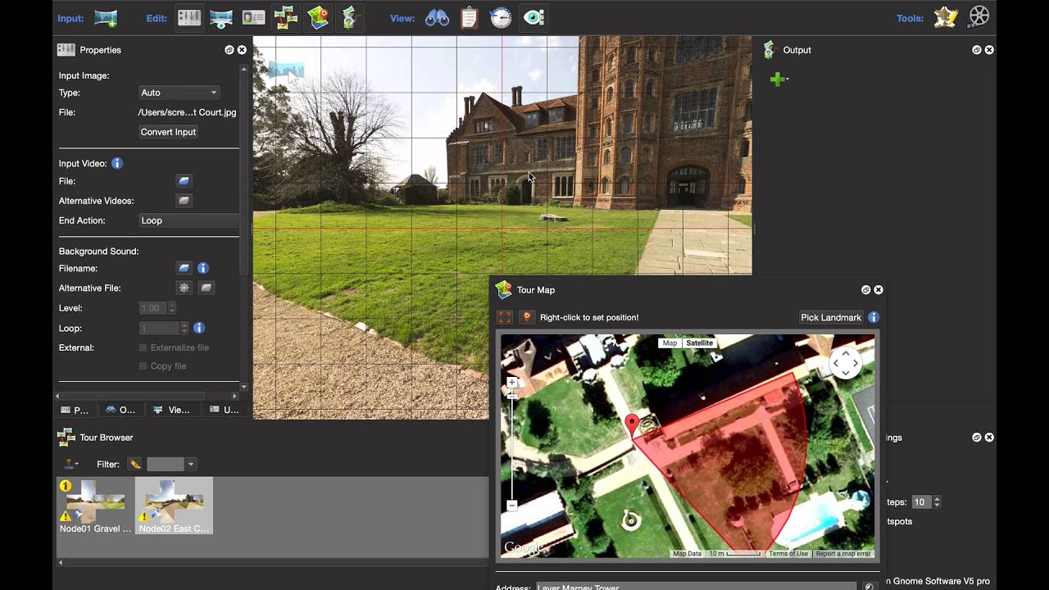Screen dimensions: 1049x590
Task: Switch to the Overview tab with binoculars
Action: (x=120, y=410)
